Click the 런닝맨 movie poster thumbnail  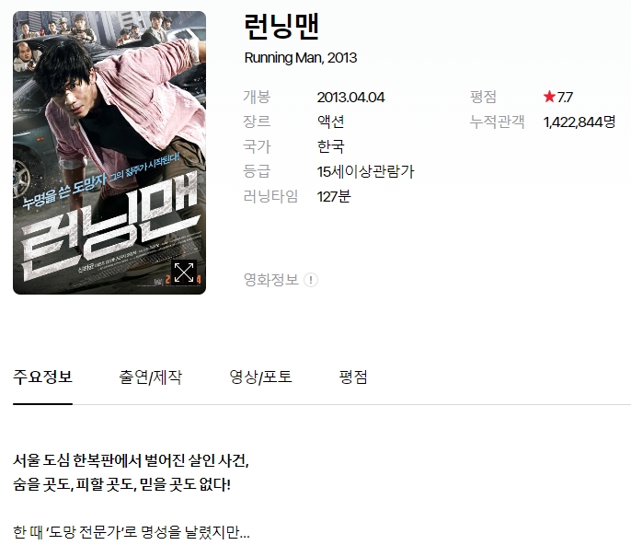coord(109,153)
